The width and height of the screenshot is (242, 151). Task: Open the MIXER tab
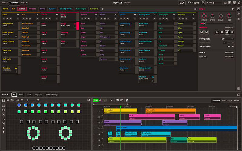(x=237, y=100)
